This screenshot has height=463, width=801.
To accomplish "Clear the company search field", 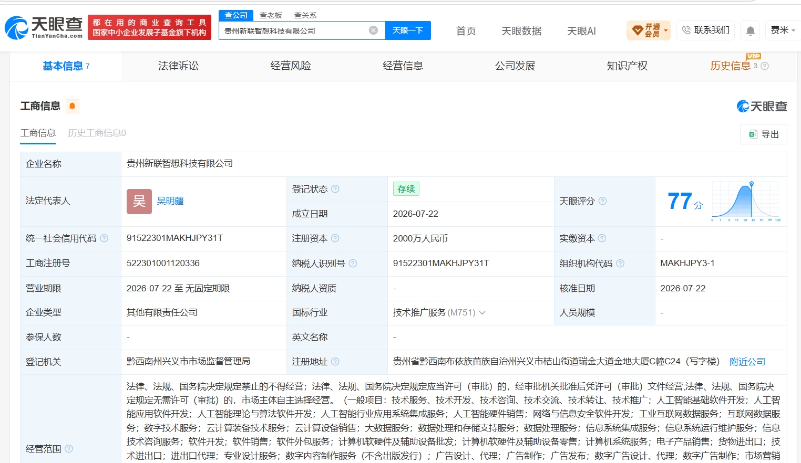I will point(373,30).
